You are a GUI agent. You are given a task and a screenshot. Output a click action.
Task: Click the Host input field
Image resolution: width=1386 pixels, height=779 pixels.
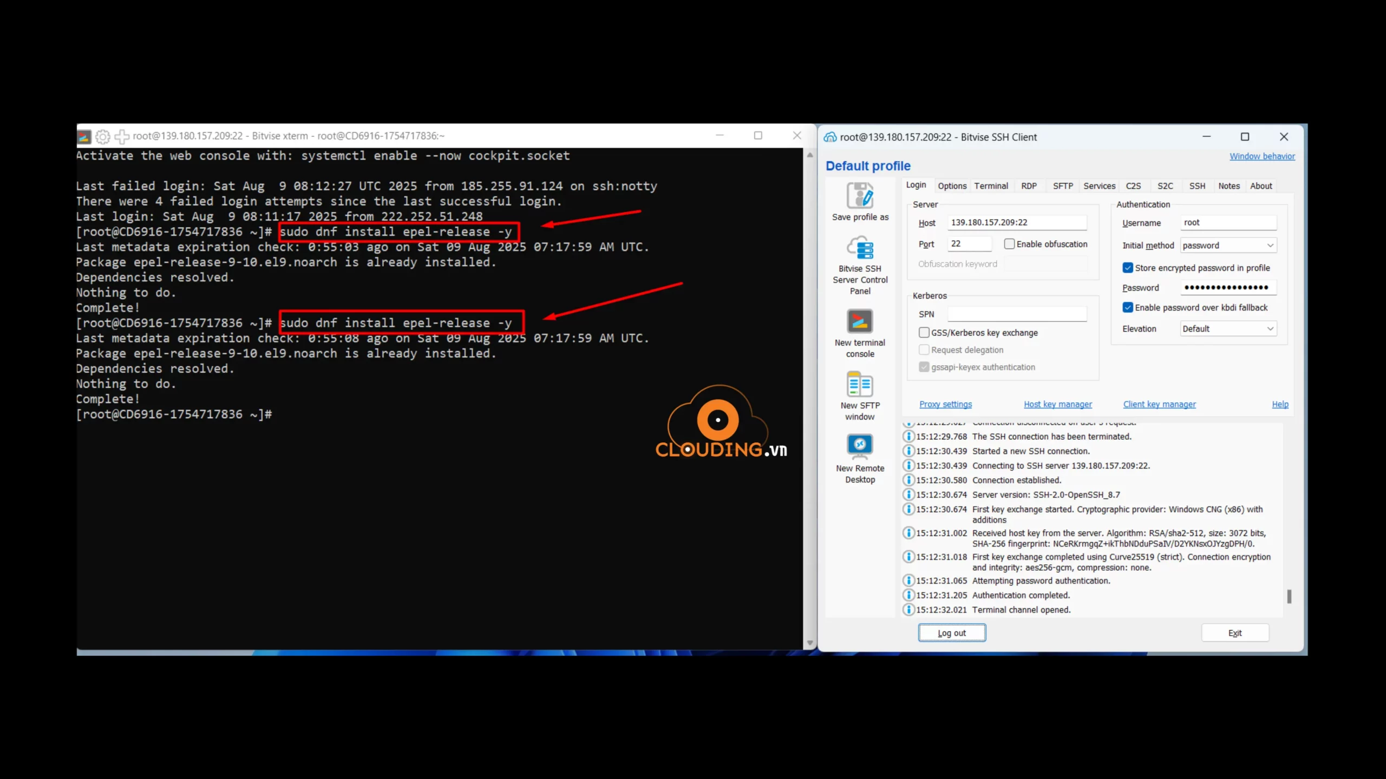tap(1017, 222)
